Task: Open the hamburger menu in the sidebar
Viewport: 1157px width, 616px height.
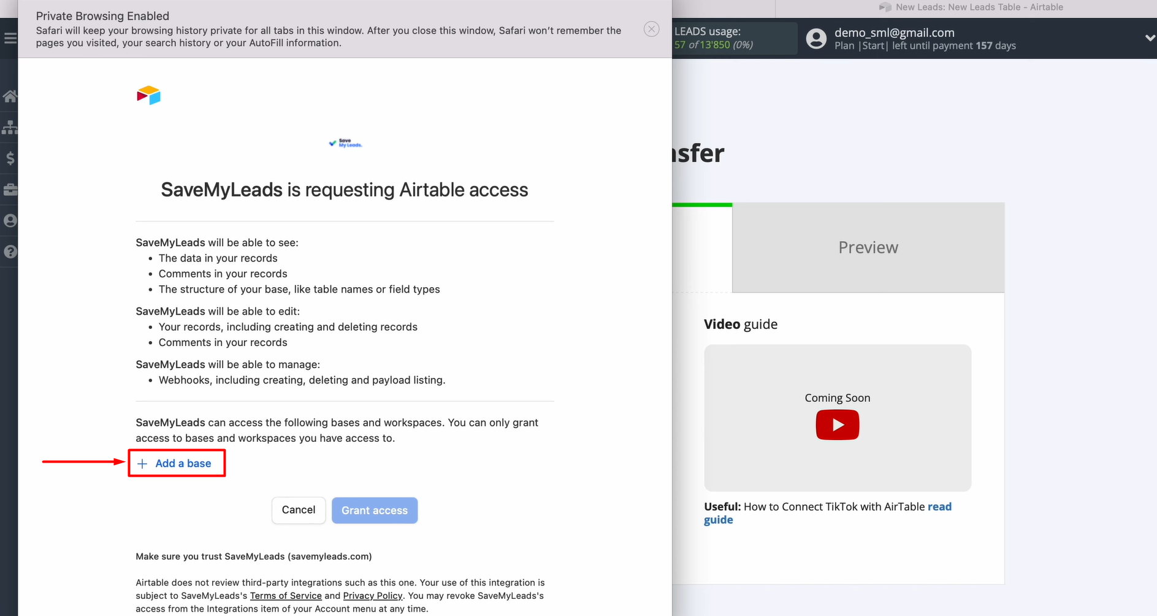Action: 10,38
